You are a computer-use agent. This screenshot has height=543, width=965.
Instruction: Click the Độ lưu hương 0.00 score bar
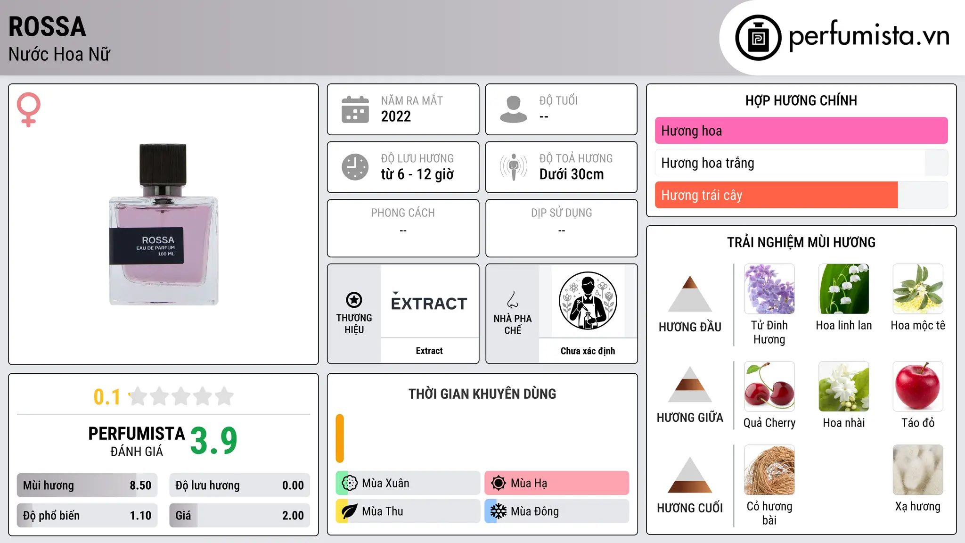(x=239, y=485)
